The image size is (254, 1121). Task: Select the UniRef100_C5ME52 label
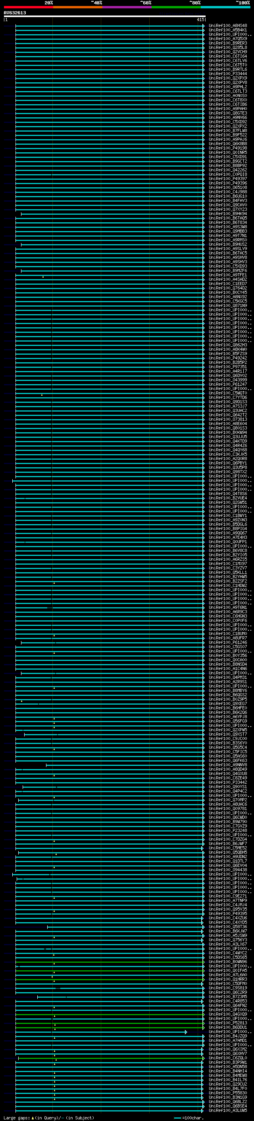228,848
